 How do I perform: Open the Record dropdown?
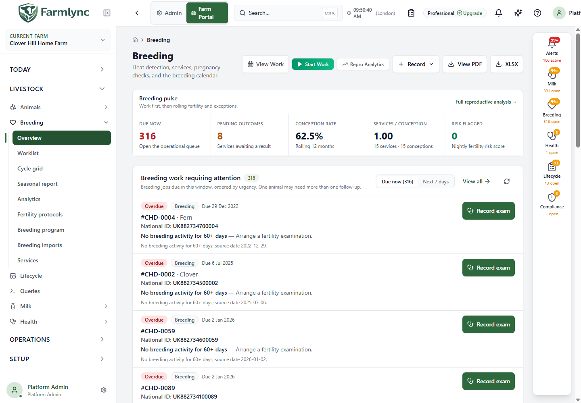[x=416, y=64]
